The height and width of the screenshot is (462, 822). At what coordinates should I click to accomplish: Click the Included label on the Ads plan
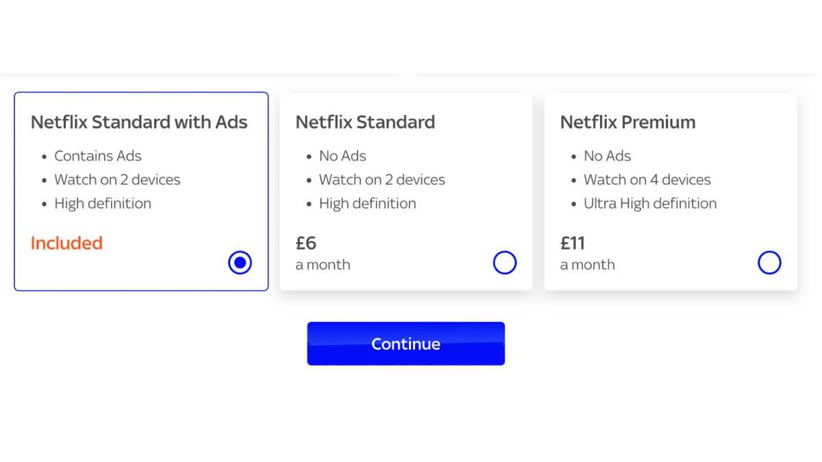click(66, 243)
